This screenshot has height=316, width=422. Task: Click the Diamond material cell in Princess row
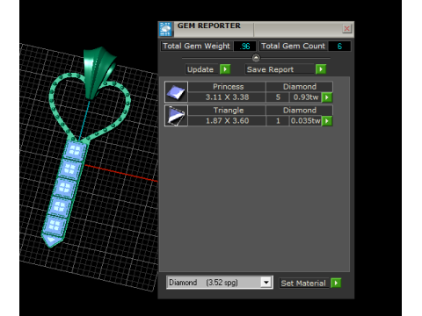pos(300,87)
